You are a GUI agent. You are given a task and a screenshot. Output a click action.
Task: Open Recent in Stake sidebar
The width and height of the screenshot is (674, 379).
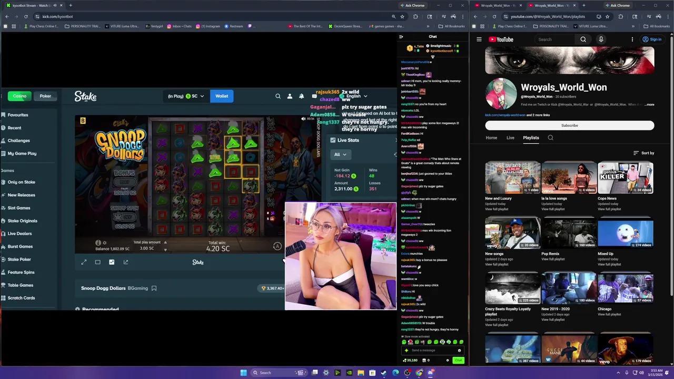point(14,128)
